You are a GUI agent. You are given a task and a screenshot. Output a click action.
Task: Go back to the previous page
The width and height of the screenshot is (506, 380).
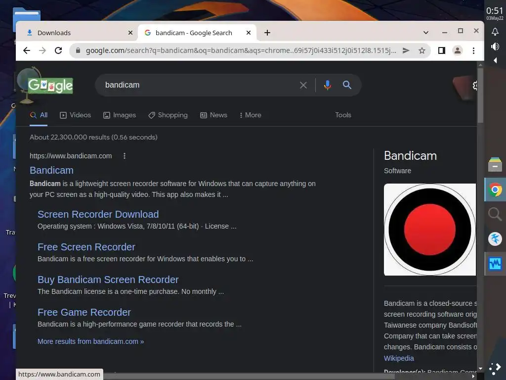tap(27, 50)
